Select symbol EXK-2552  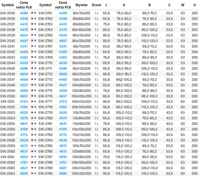[x=8, y=107]
